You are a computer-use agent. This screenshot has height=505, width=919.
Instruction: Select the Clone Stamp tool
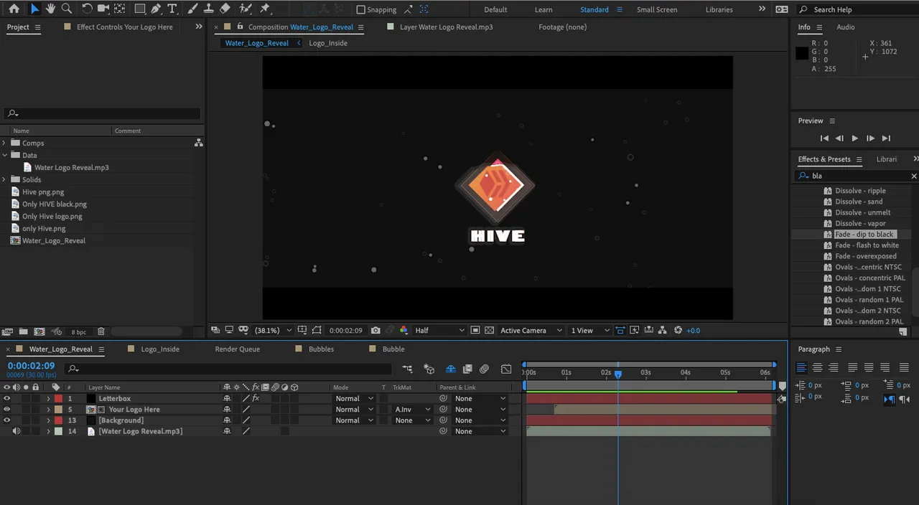pos(208,9)
